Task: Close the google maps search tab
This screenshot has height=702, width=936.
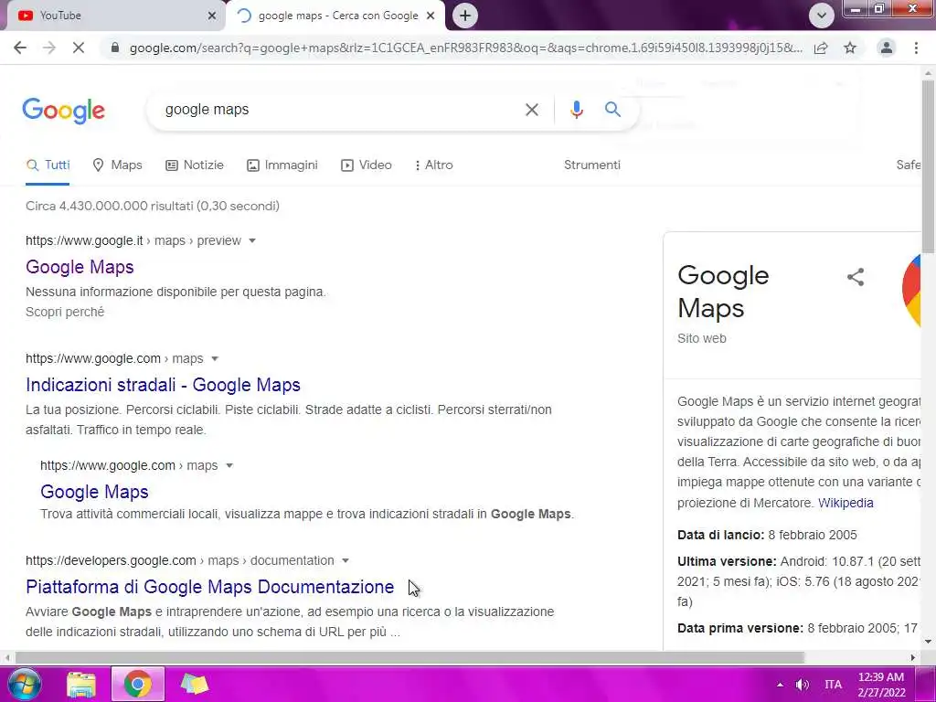Action: coord(431,16)
